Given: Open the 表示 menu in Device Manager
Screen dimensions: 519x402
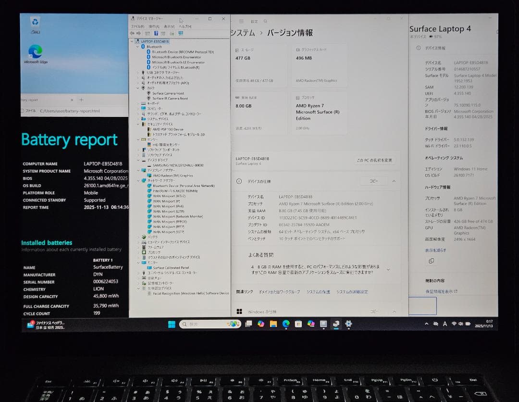Looking at the screenshot, I should click(x=169, y=26).
